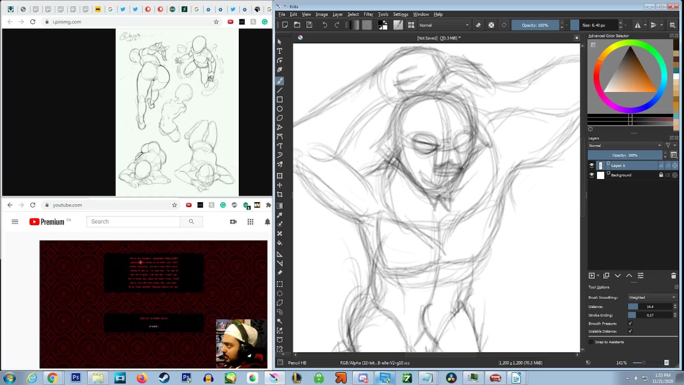
Task: Uncheck Smooth Pressure checkbox
Action: (x=630, y=324)
